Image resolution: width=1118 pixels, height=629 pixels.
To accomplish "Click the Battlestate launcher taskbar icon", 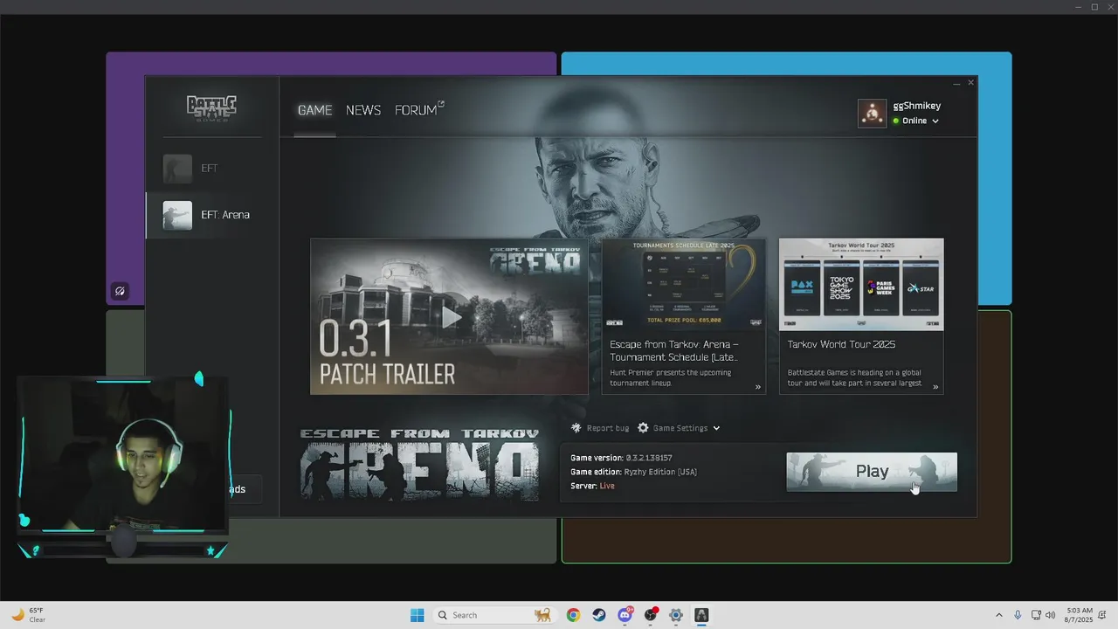I will pyautogui.click(x=701, y=615).
